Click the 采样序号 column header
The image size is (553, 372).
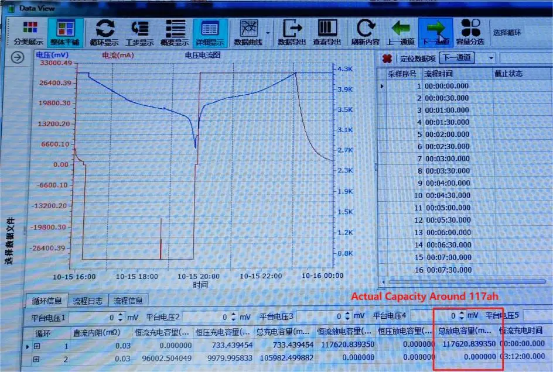[x=402, y=74]
